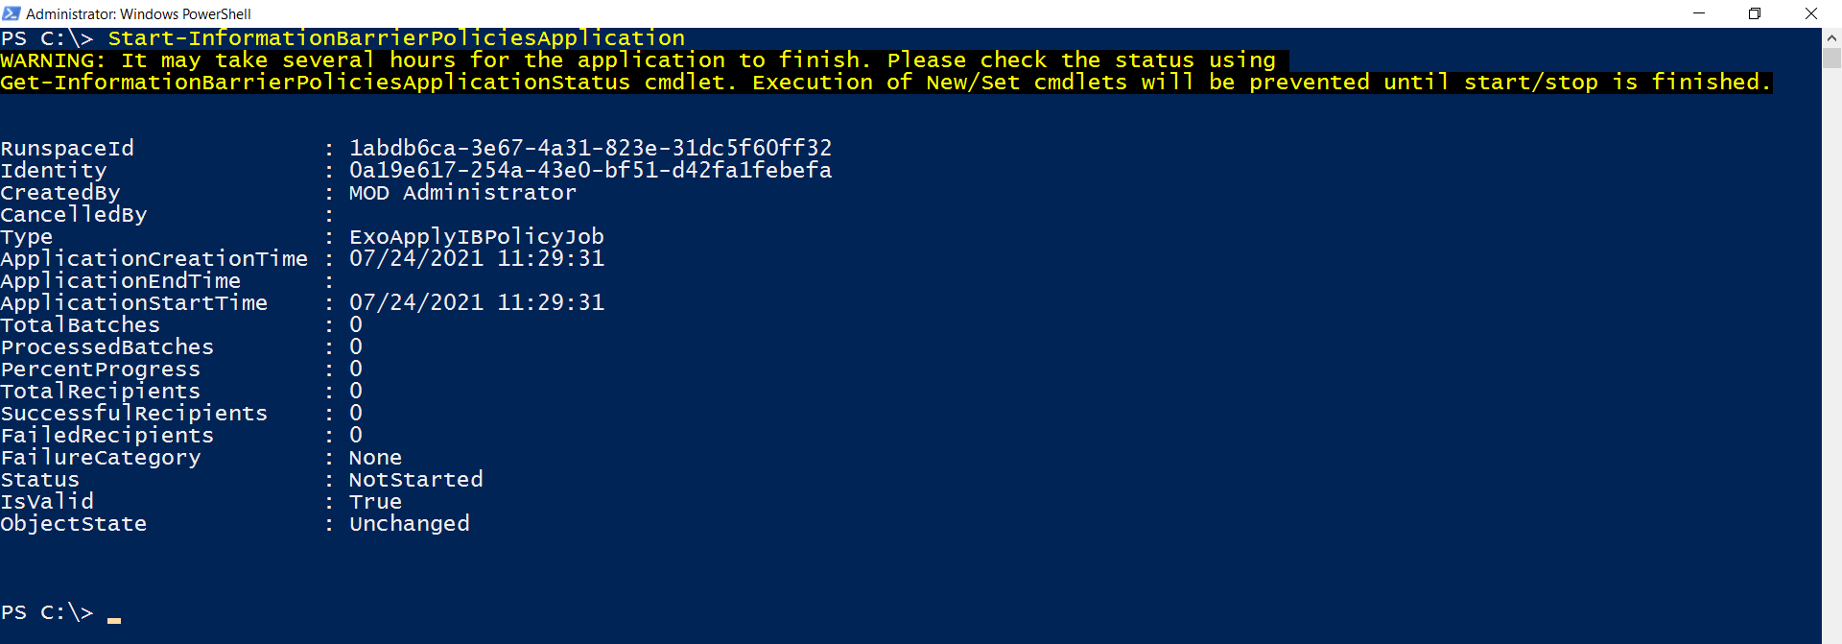The image size is (1842, 644).
Task: Open the PowerShell window system menu icon
Action: 12,13
